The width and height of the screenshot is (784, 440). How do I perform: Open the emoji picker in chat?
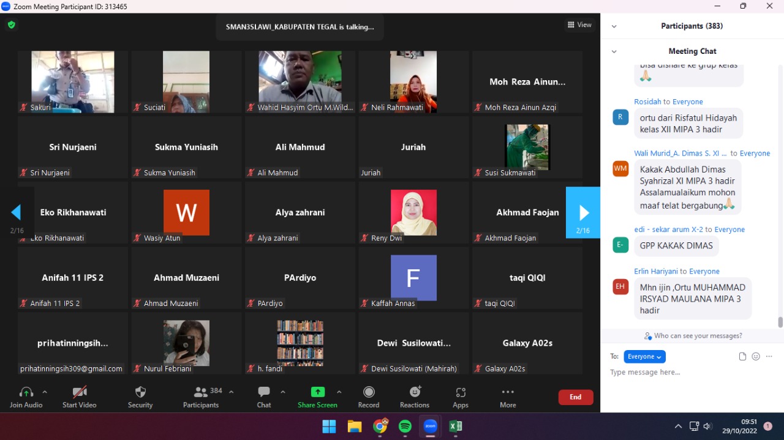tap(756, 356)
